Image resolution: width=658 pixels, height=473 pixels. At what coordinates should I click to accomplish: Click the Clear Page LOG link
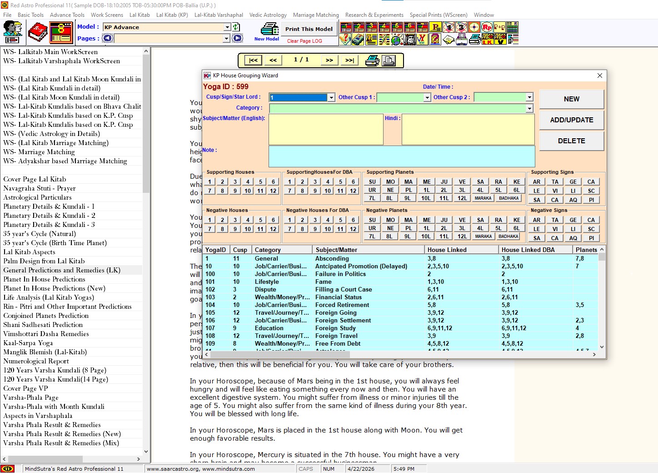click(x=304, y=41)
